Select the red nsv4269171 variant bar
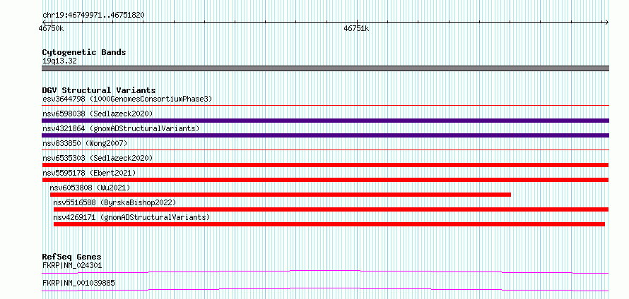629x299 pixels. click(329, 224)
